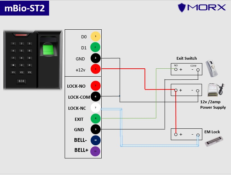Click the LOCK-COM label text
Image resolution: width=231 pixels, height=175 pixels.
pyautogui.click(x=78, y=97)
